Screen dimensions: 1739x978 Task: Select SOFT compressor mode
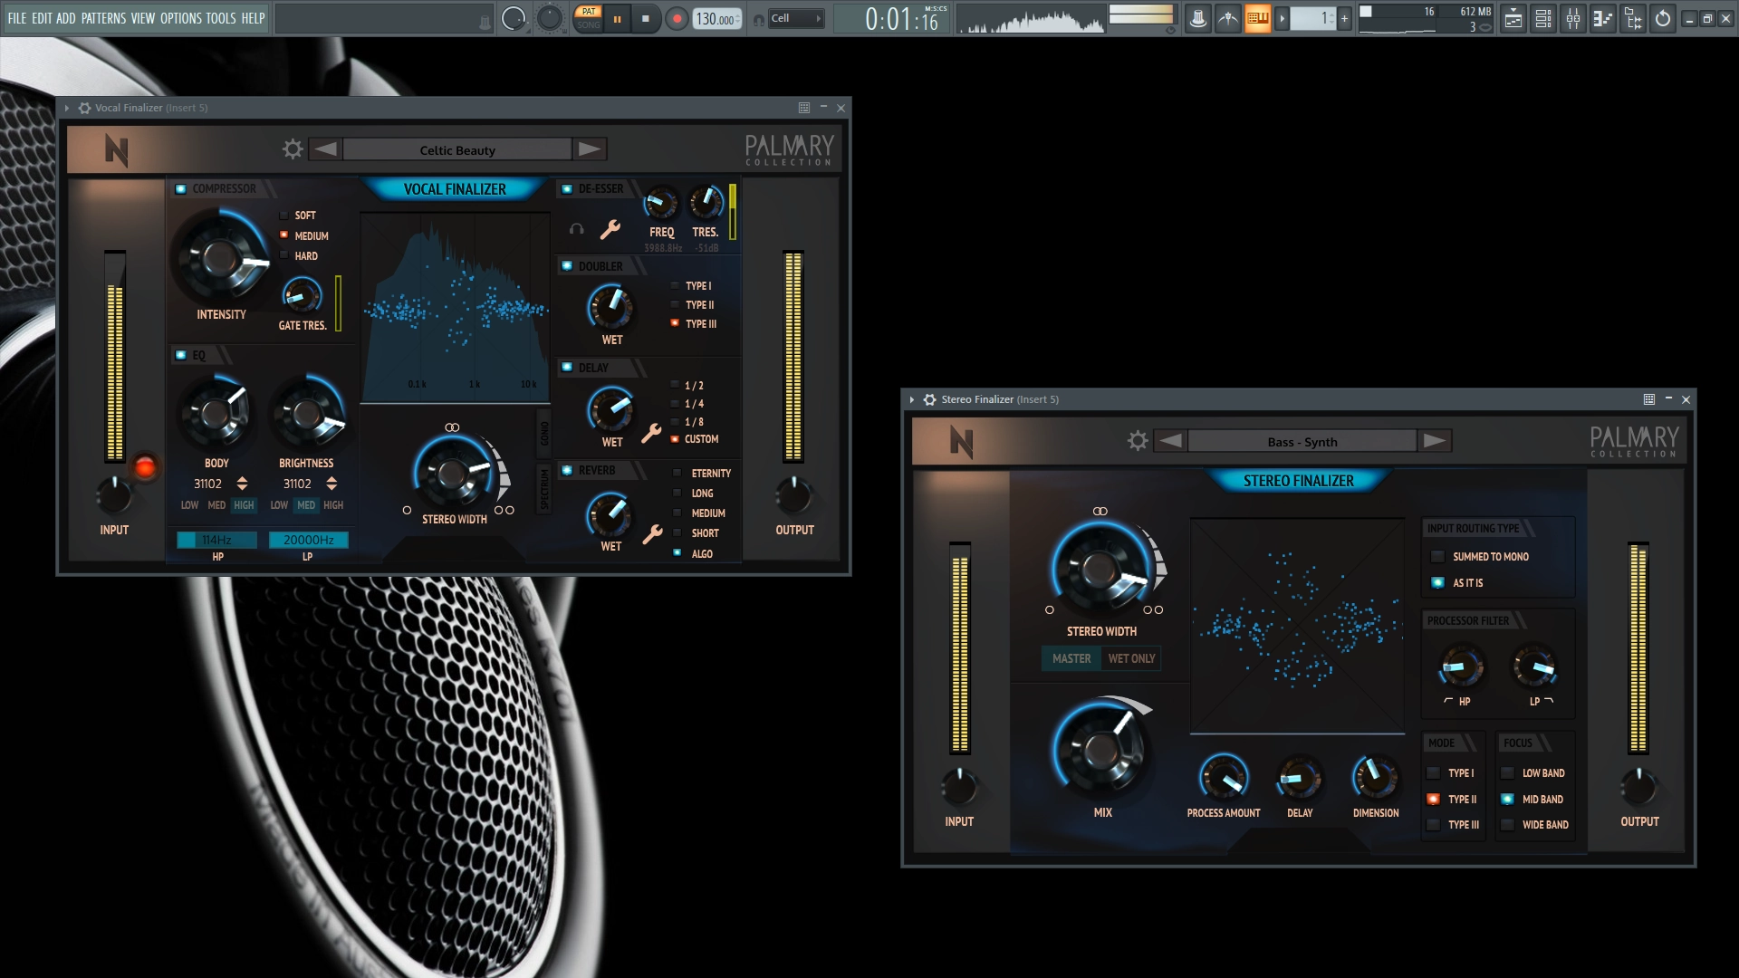[x=283, y=215]
